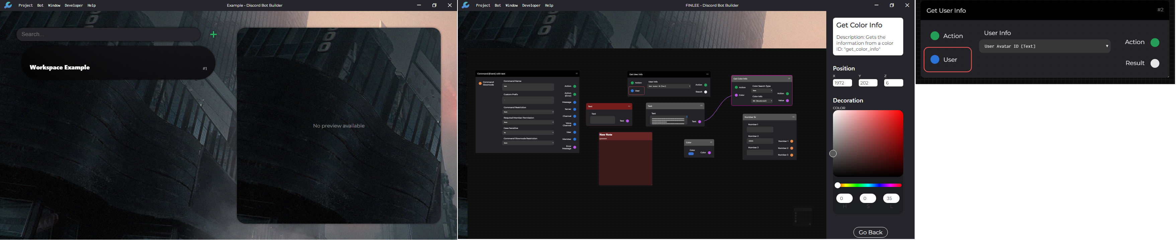
Task: Click the white Result port in the enlarged node
Action: 1155,64
